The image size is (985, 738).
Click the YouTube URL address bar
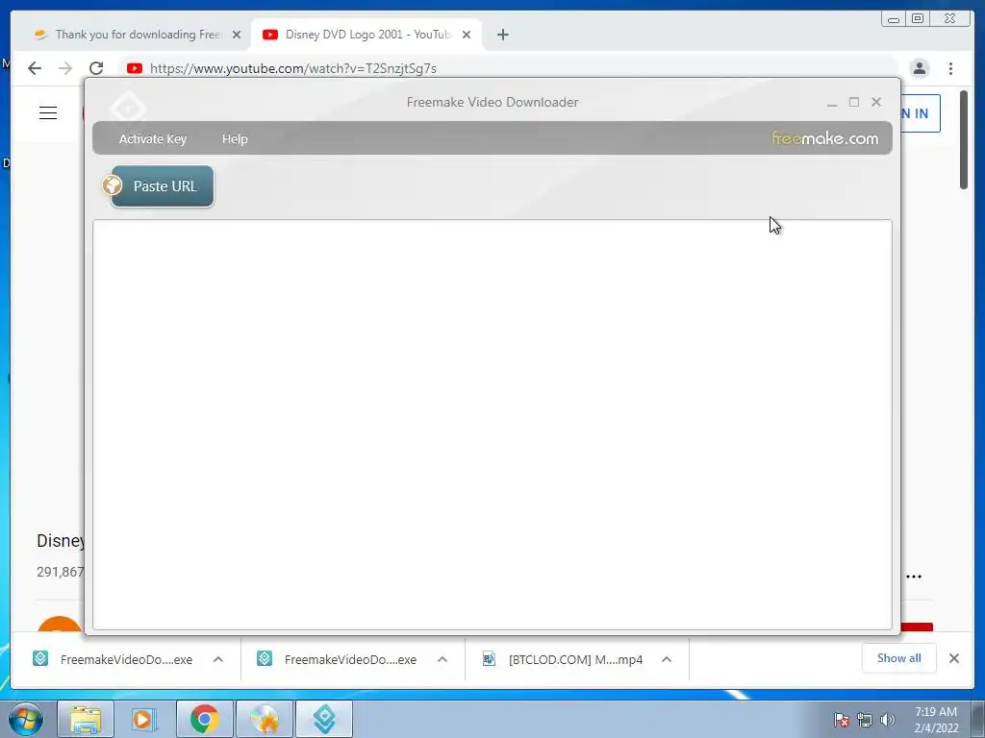tap(508, 68)
